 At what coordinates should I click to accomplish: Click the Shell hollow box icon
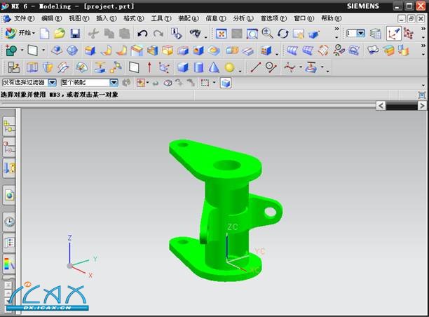click(x=167, y=50)
